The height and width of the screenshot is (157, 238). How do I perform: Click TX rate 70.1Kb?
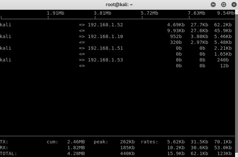click(223, 142)
